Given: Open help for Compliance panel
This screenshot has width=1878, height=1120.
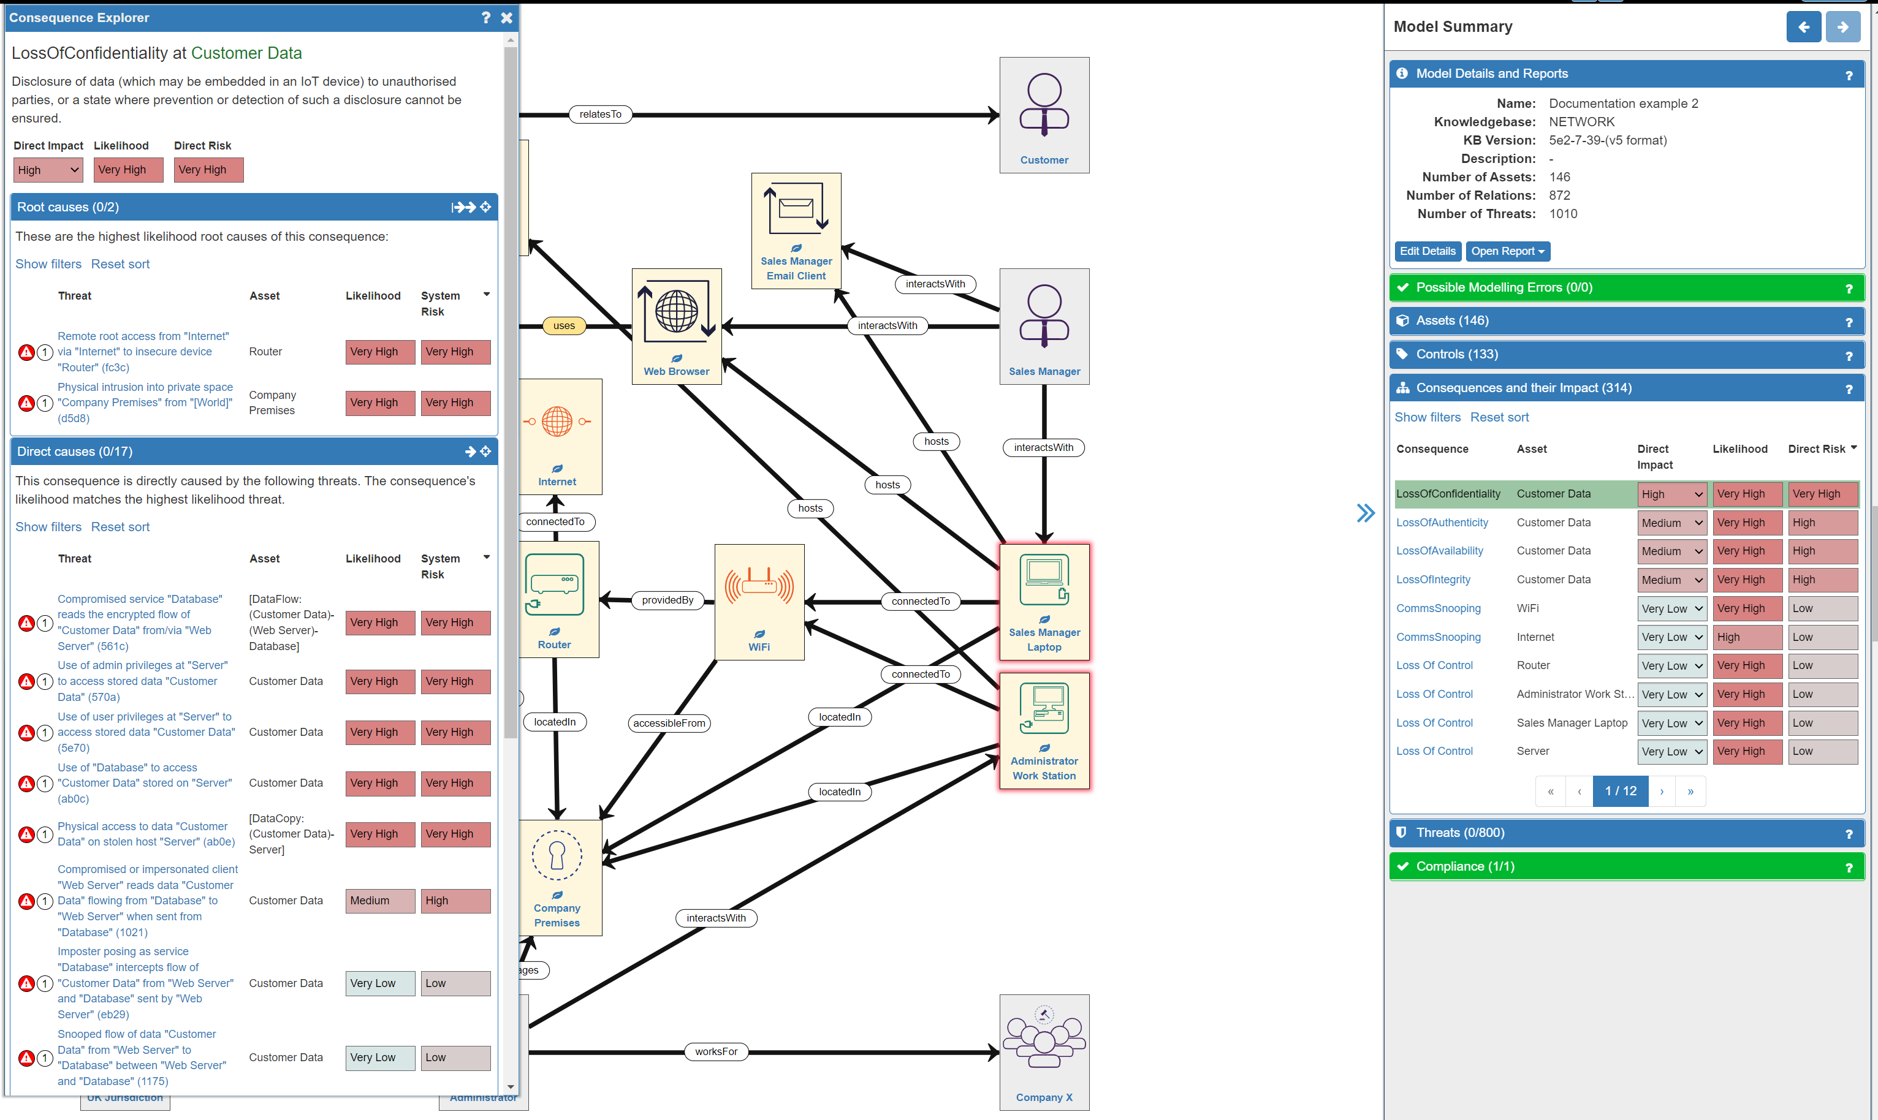Looking at the screenshot, I should click(1849, 868).
